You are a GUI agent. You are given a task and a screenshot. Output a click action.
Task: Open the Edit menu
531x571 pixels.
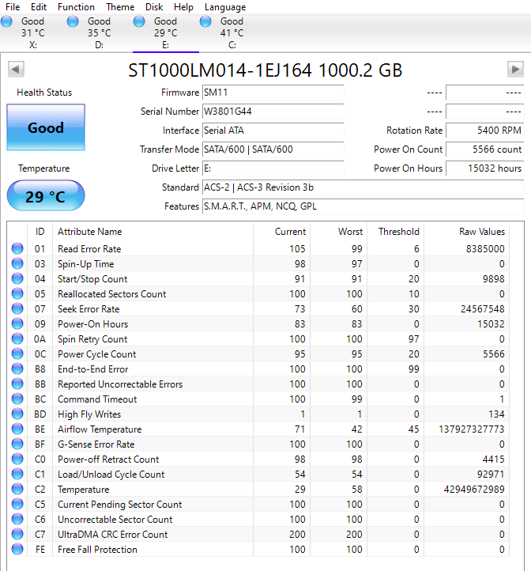point(39,7)
